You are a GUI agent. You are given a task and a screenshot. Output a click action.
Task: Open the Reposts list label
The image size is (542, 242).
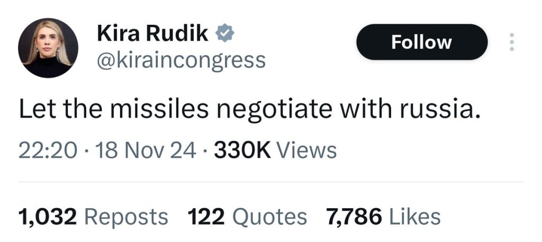125,216
